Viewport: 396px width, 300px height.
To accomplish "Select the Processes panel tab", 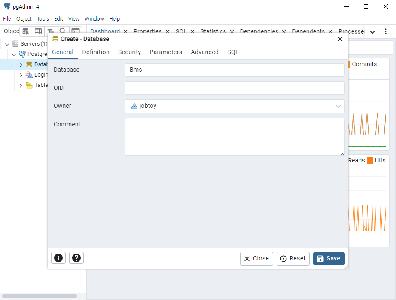I will tap(352, 31).
